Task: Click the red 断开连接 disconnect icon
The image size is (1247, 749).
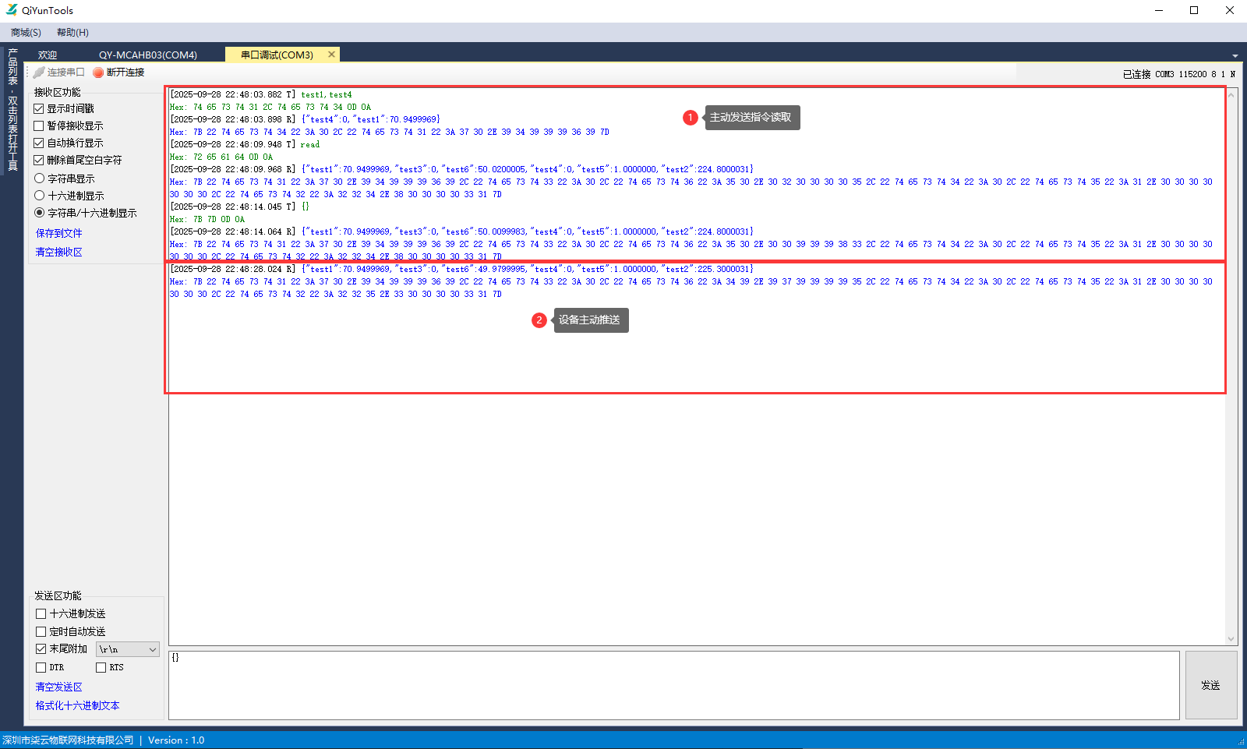Action: [98, 72]
